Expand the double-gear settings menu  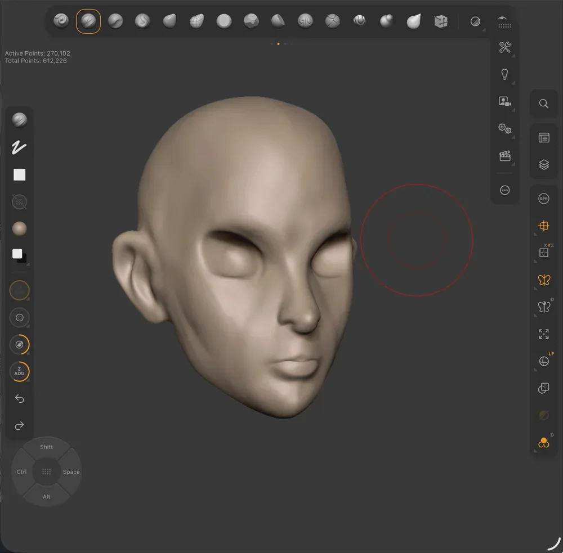click(x=505, y=128)
